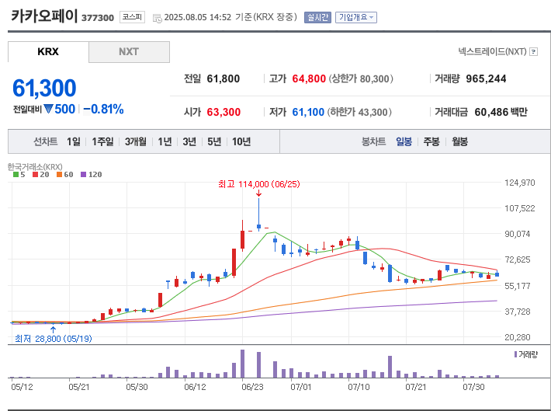Viewport: 551px width, 411px height.
Task: Click the orange 60-day moving average swatch
Action: tap(59, 175)
